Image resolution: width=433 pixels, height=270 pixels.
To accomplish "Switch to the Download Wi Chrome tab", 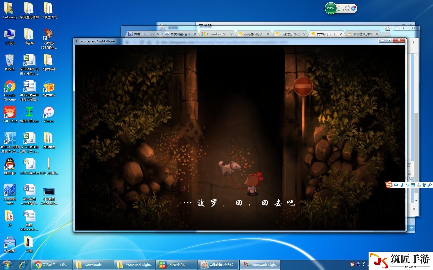I will [x=217, y=34].
